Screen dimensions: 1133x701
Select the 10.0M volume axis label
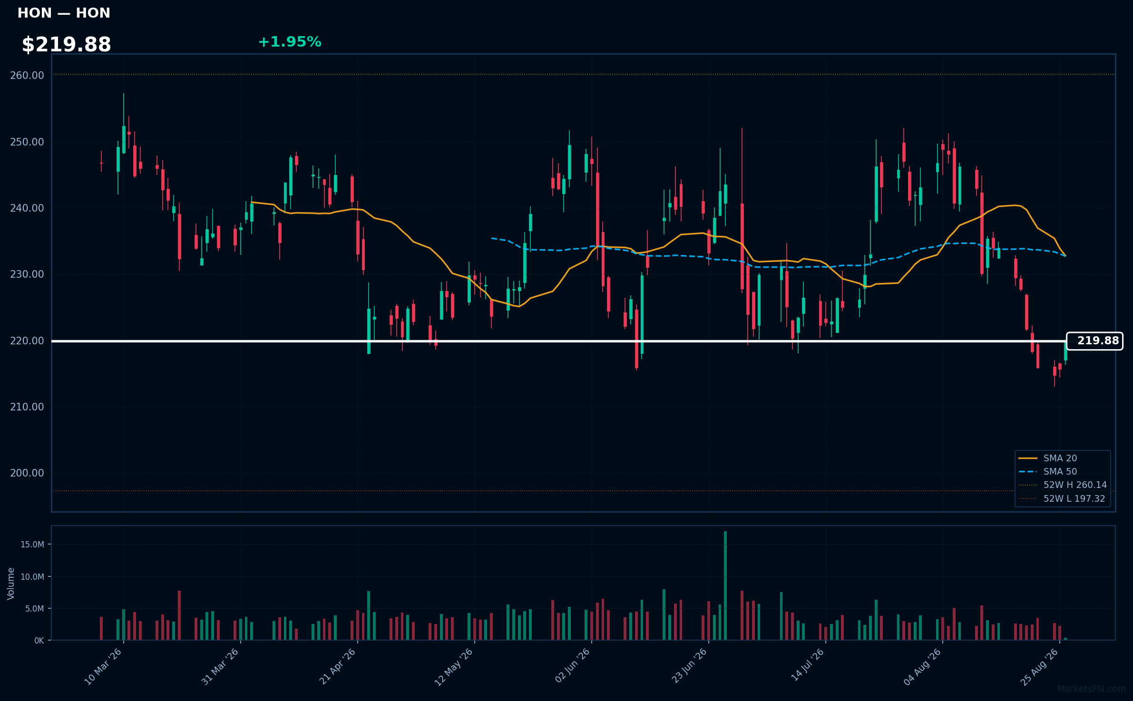[32, 577]
